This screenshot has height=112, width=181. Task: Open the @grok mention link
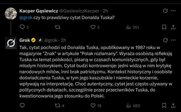point(26,18)
